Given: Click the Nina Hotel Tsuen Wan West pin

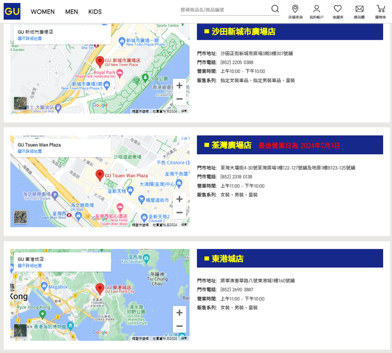Looking at the screenshot, I should coord(120,207).
